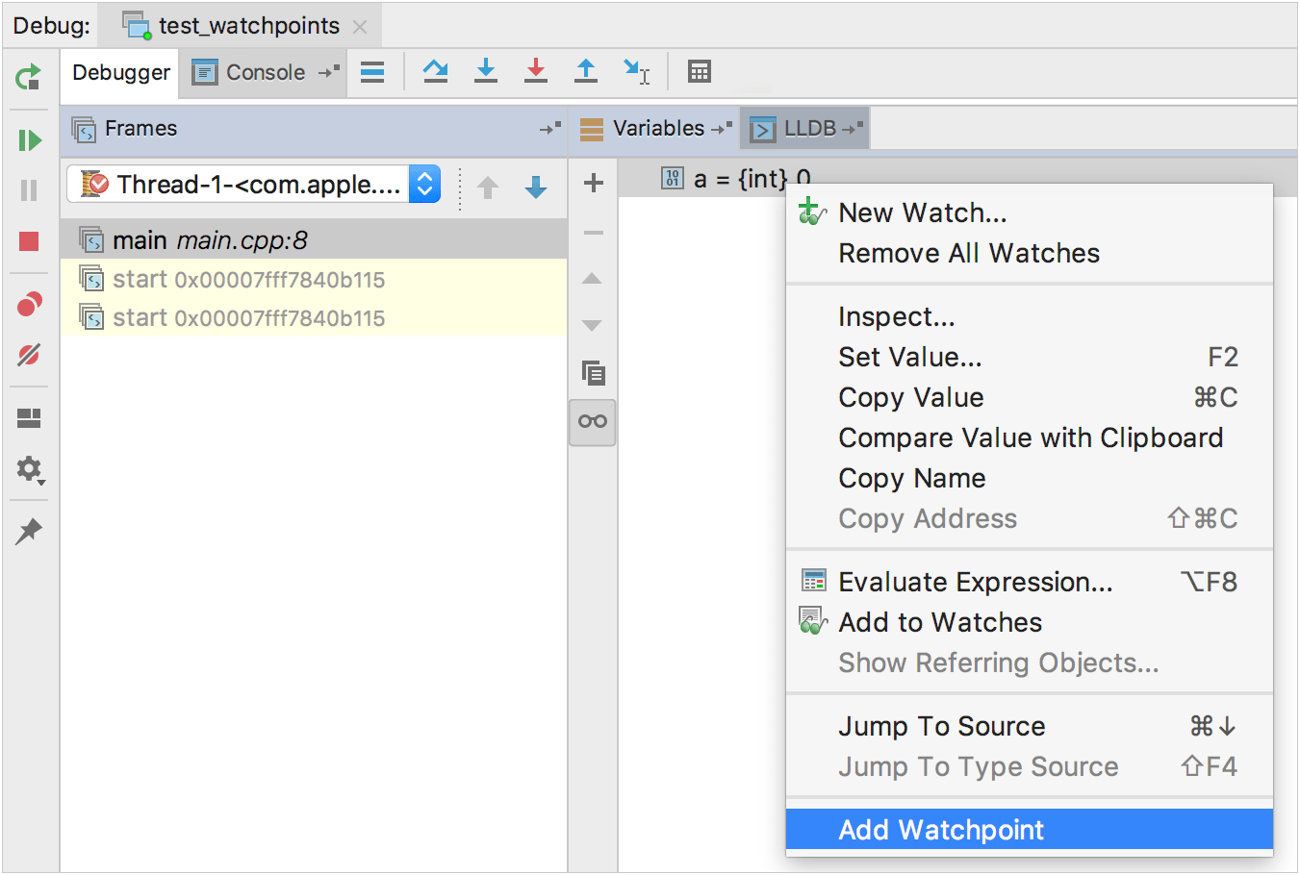Click Add Watchpoint in the menu
The image size is (1300, 875).
point(1030,830)
